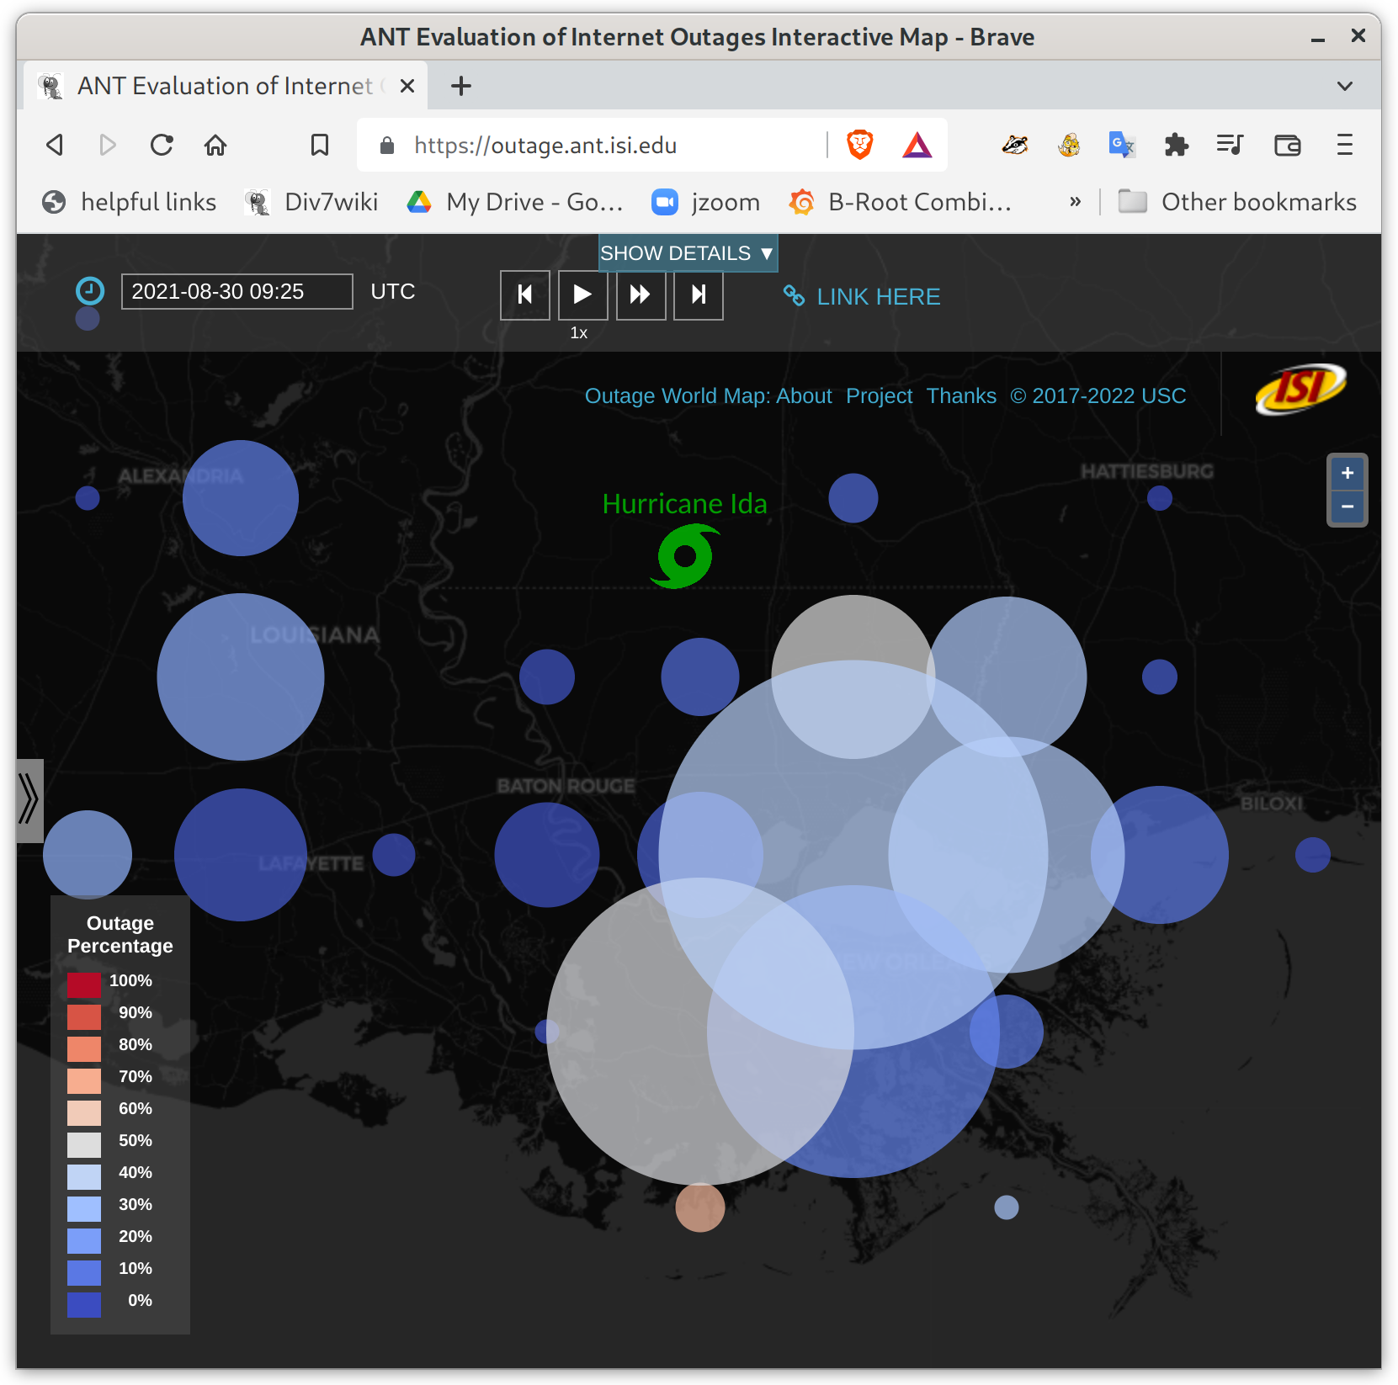Click the fast-forward speed button

tap(641, 295)
